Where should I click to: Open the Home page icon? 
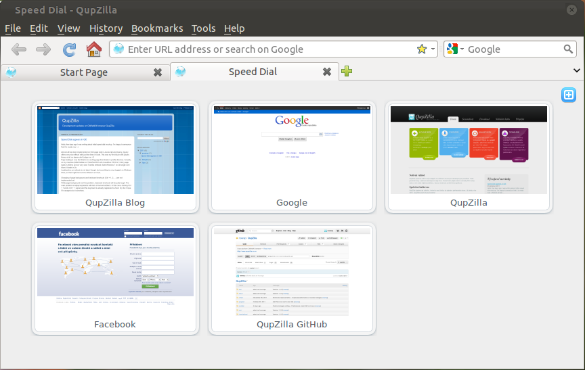pyautogui.click(x=94, y=49)
